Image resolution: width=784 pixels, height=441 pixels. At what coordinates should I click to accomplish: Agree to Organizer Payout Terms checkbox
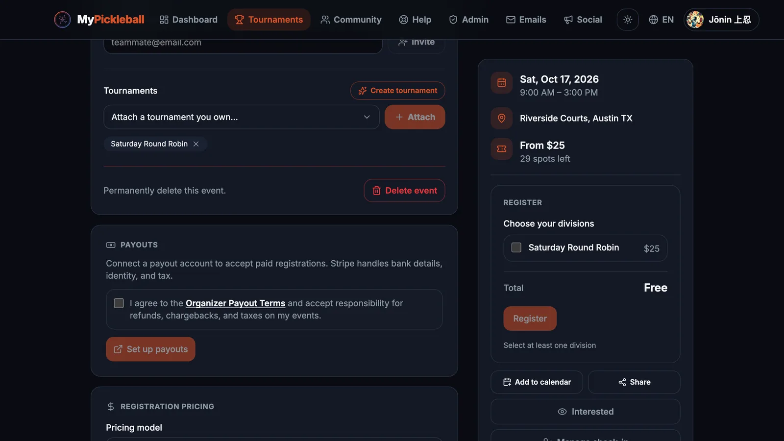coord(119,303)
